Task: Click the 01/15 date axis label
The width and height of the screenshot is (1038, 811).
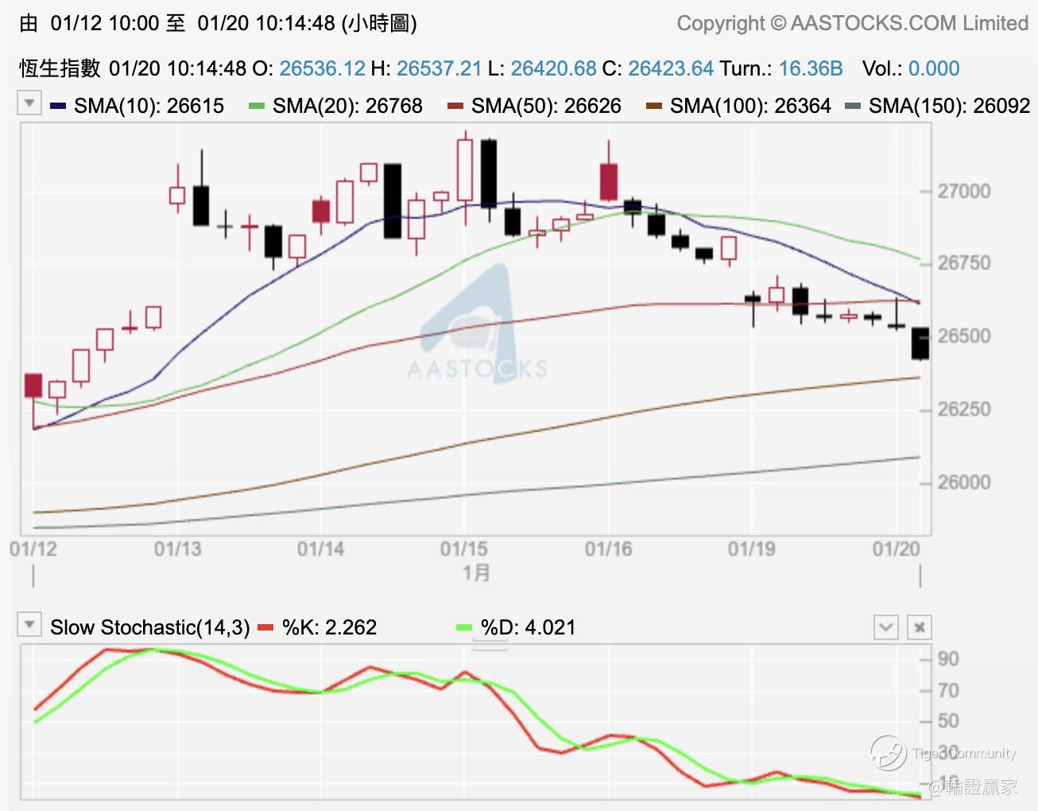Action: pyautogui.click(x=464, y=549)
